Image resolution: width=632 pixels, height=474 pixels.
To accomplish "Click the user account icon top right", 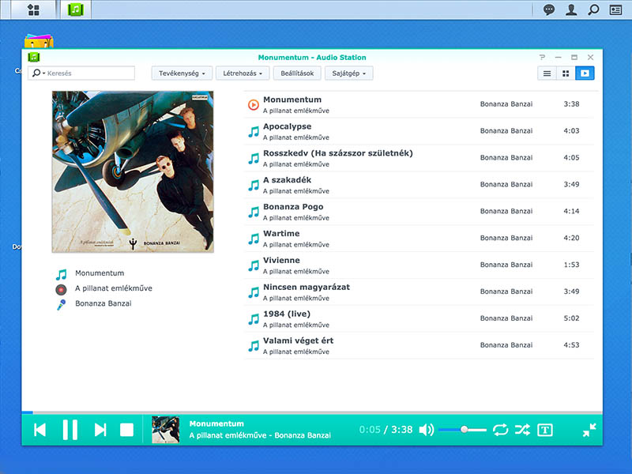I will (x=570, y=9).
